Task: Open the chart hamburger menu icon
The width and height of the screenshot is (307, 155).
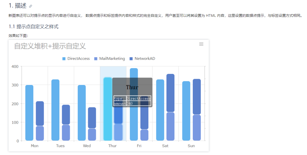Action: tap(201, 44)
